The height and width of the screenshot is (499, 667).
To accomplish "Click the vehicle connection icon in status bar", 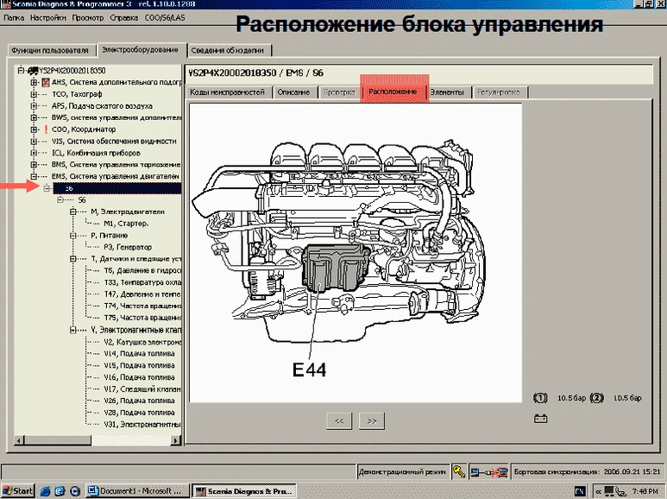I will [490, 472].
